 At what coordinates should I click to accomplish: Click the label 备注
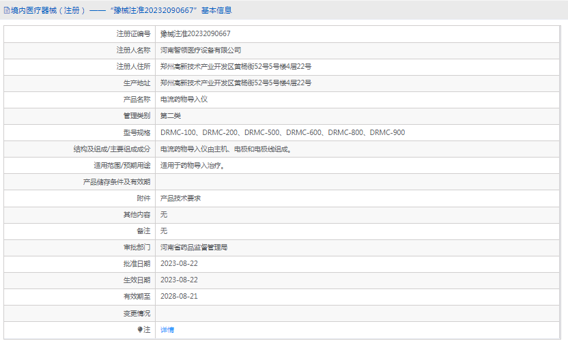(143, 231)
